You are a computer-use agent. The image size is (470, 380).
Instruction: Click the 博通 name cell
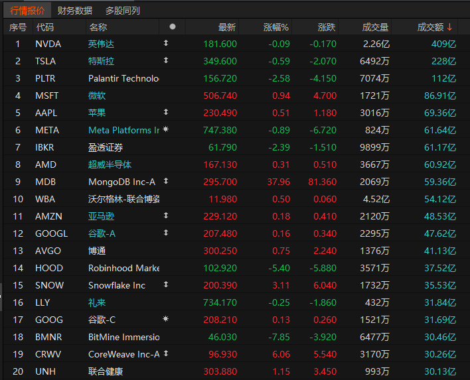click(97, 251)
